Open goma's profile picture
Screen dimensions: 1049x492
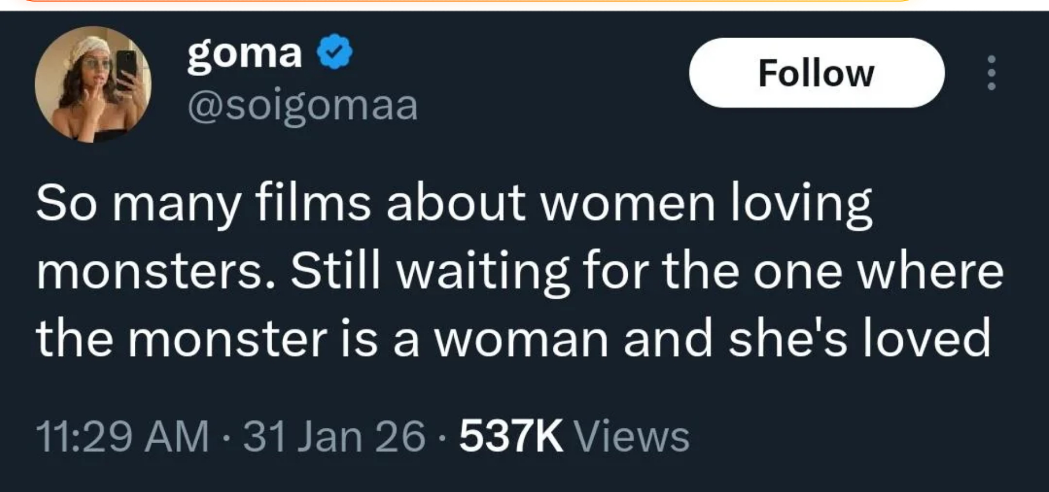(x=93, y=84)
